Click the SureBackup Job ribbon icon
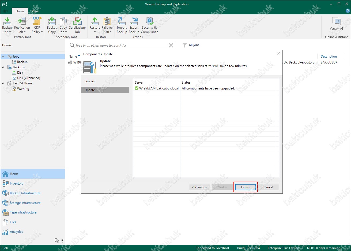 point(77,25)
